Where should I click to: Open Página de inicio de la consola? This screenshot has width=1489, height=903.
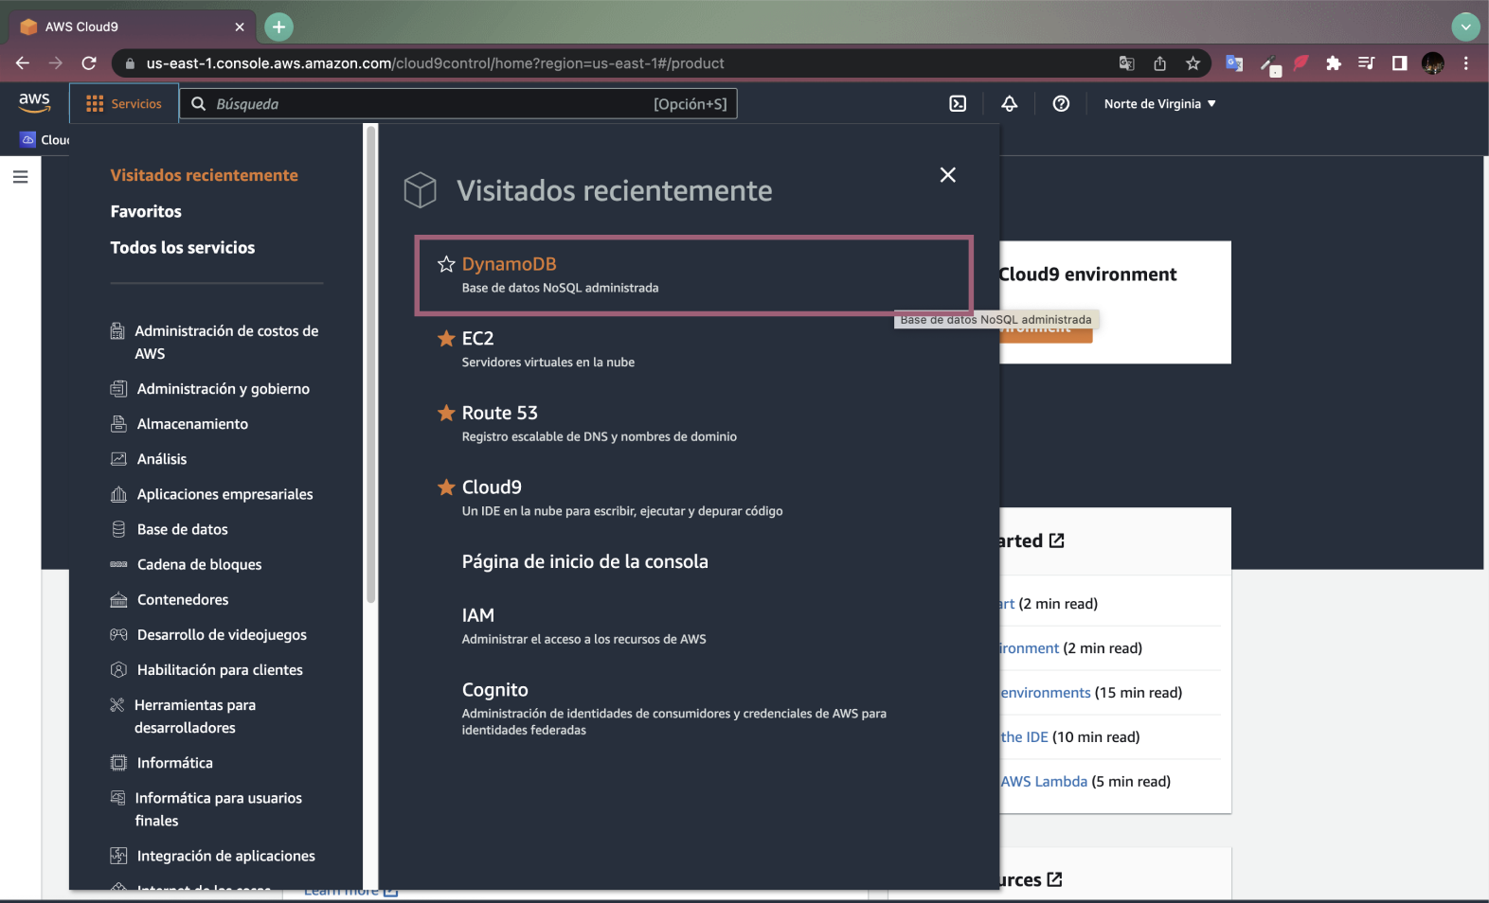(x=584, y=561)
